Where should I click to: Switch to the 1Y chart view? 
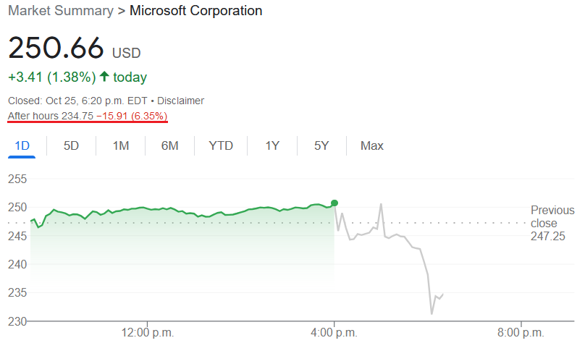tap(272, 145)
